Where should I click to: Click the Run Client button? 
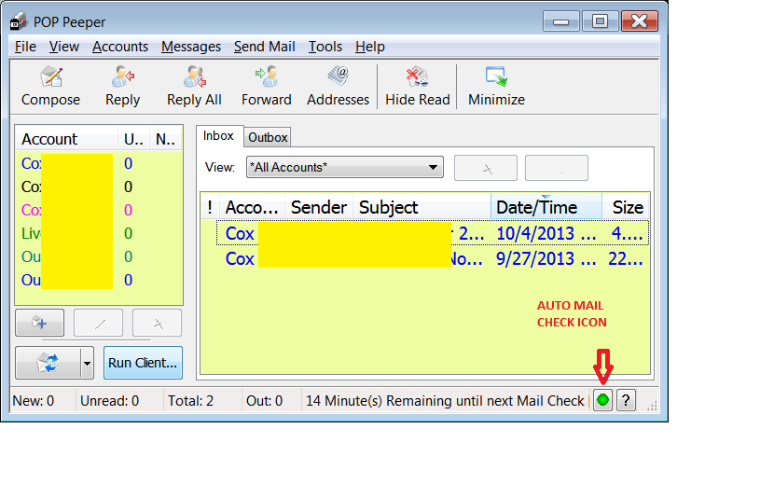click(x=143, y=363)
